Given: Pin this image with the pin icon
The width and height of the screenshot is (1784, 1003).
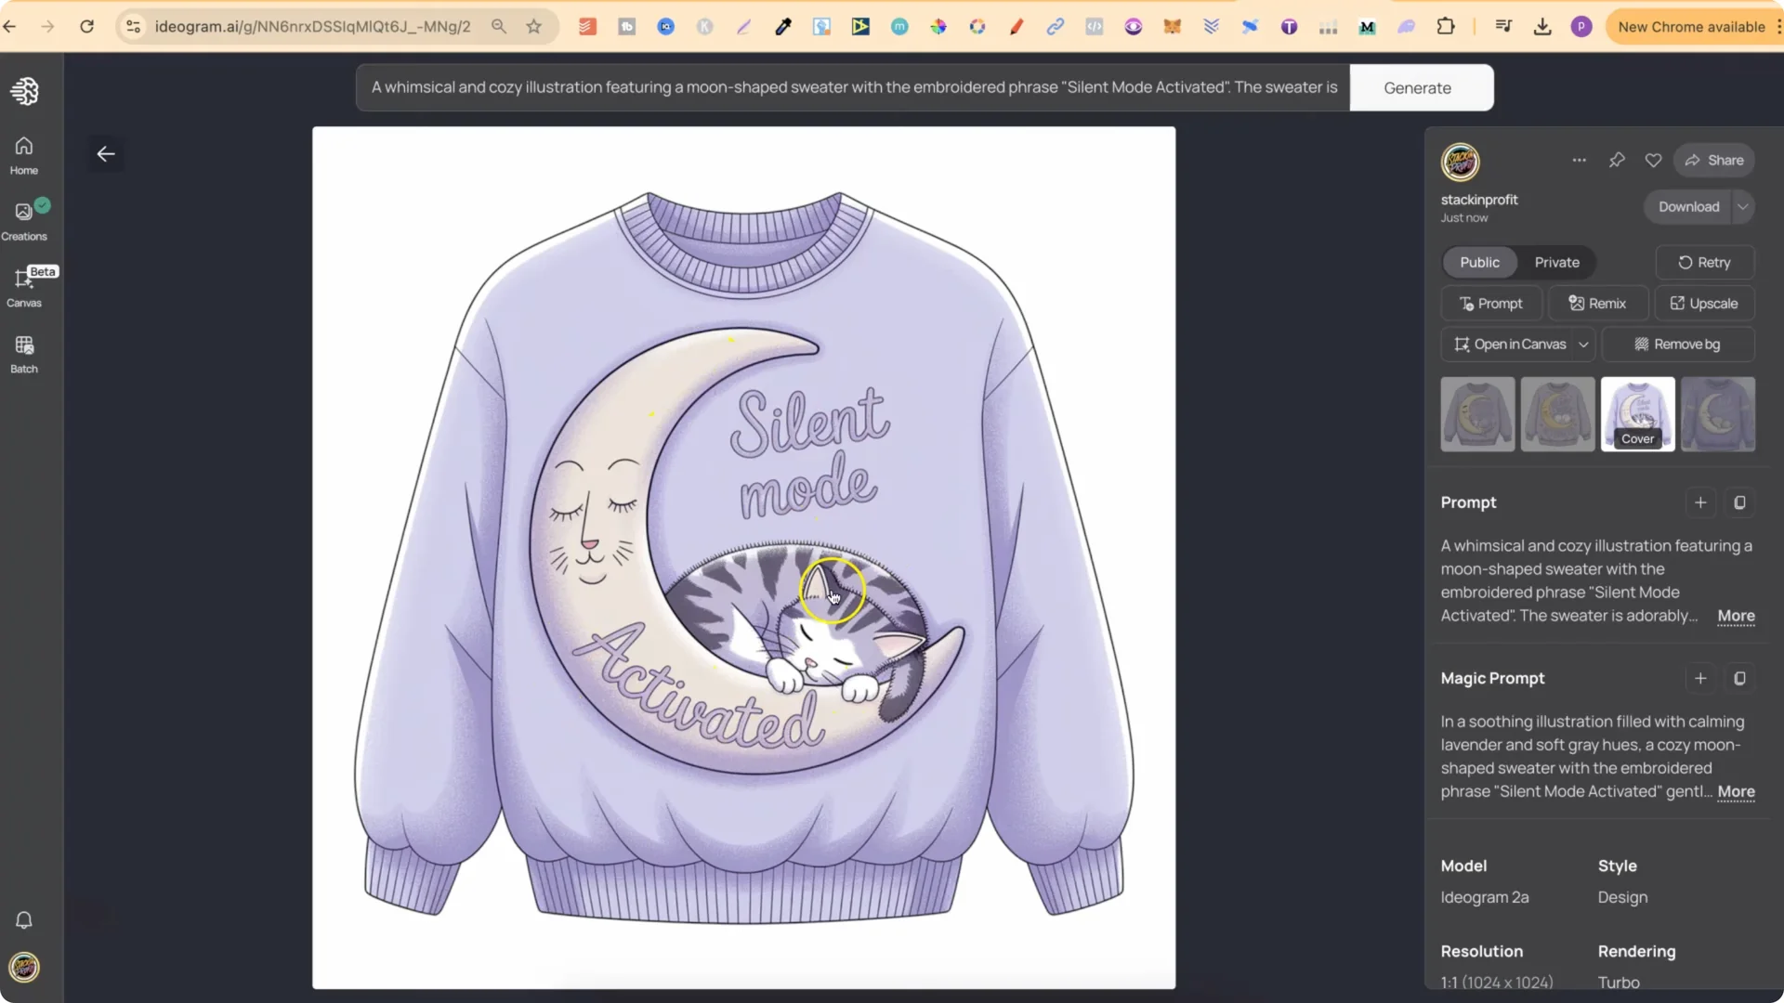Looking at the screenshot, I should pos(1617,160).
